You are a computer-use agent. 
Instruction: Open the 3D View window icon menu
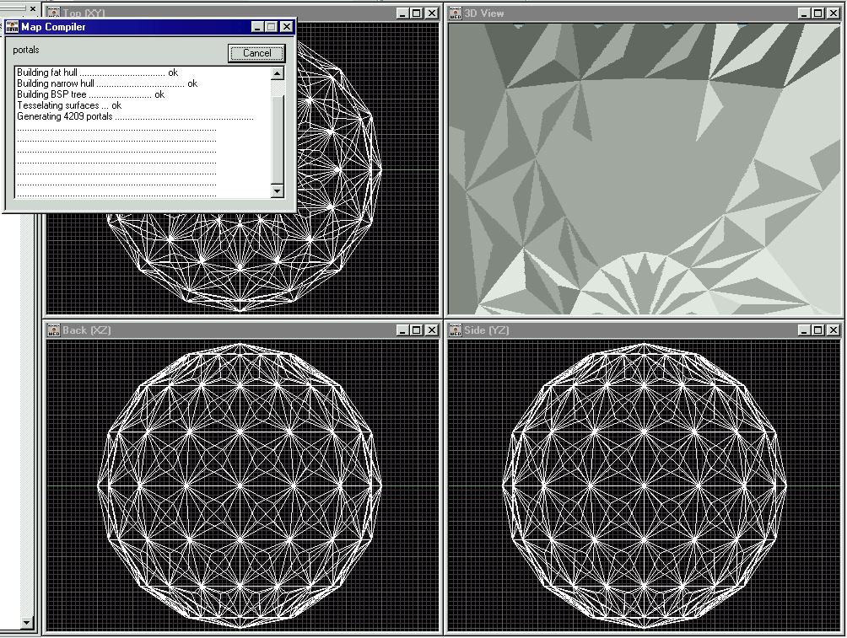[x=456, y=13]
